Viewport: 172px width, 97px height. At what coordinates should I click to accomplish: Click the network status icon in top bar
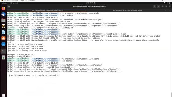pos(164,3)
